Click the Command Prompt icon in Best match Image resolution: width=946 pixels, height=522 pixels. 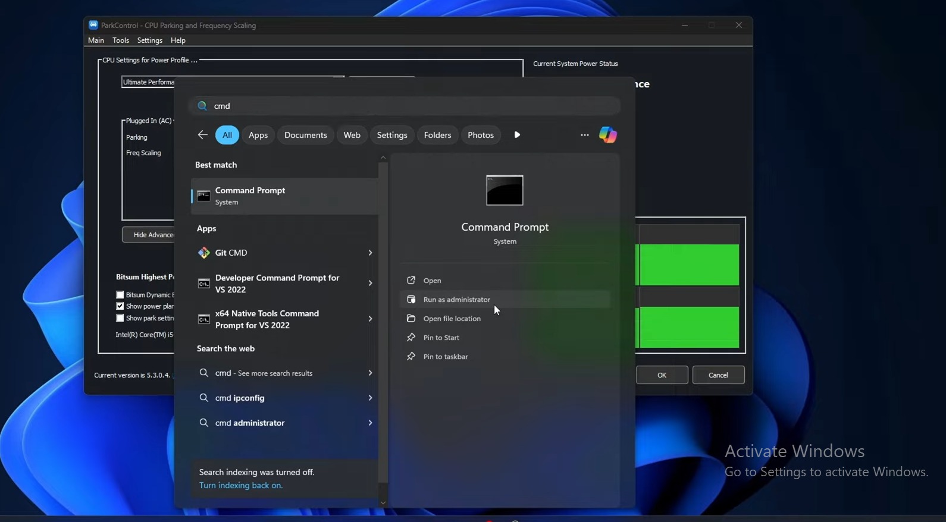pyautogui.click(x=203, y=196)
